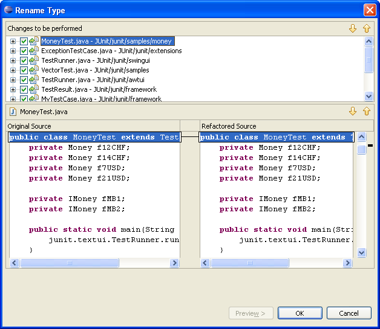Click 'private Money f7USD;' in Original Source

click(77, 168)
